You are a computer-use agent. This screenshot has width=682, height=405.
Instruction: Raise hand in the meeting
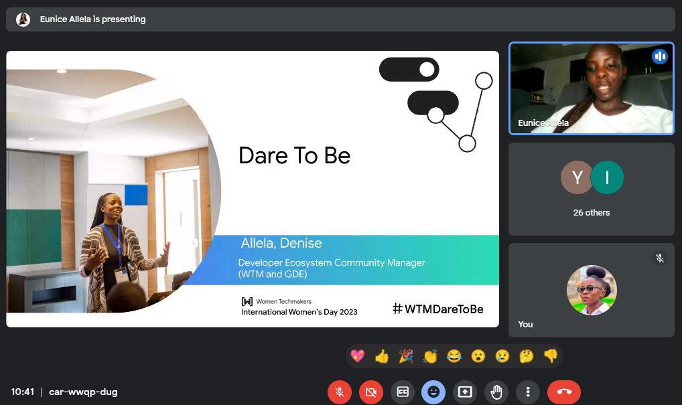(496, 392)
